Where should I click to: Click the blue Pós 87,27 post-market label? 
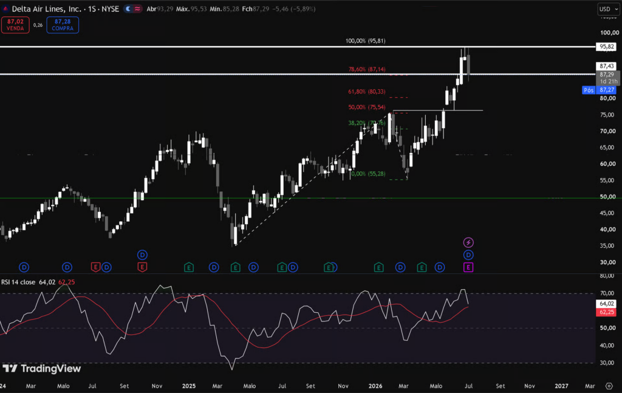pyautogui.click(x=599, y=90)
